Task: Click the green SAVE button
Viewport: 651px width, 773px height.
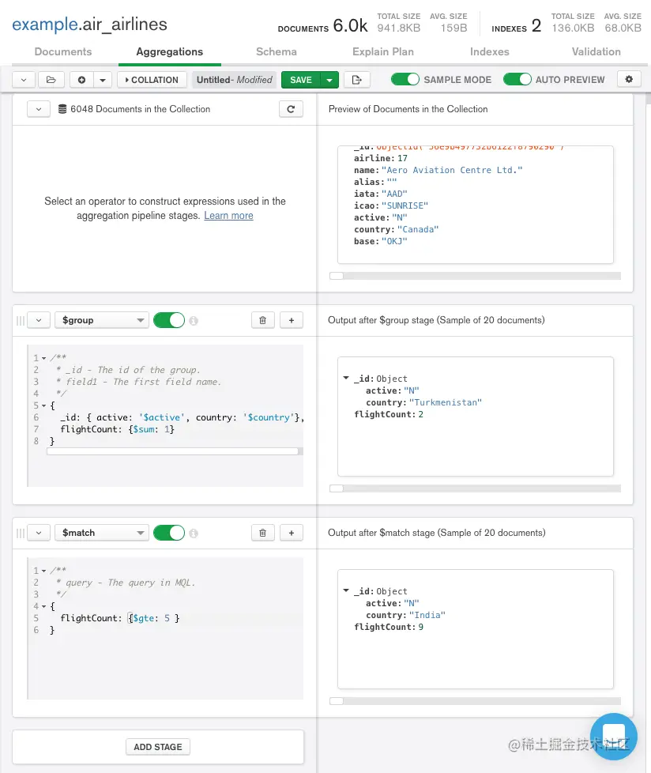Action: tap(300, 79)
